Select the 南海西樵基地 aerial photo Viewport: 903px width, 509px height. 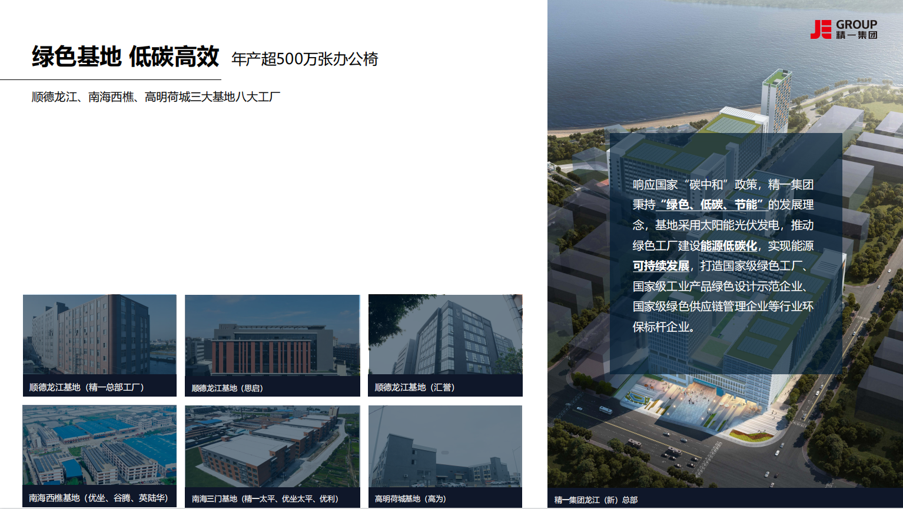(x=99, y=445)
